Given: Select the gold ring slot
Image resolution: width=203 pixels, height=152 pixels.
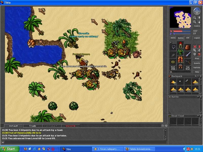Looking at the screenshot, I should coord(173,62).
